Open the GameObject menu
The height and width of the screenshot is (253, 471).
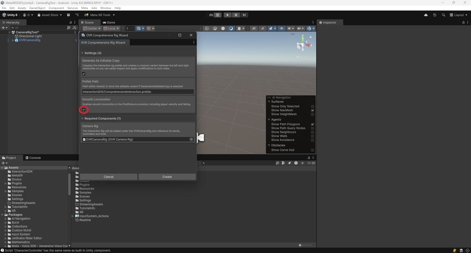pos(37,8)
